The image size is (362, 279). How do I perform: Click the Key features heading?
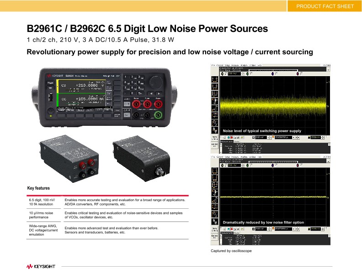coord(38,188)
